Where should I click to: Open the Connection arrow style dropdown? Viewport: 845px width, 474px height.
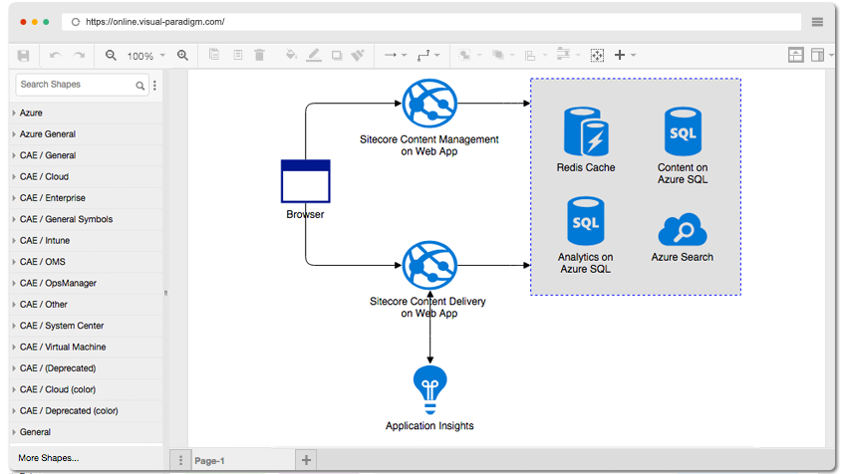(x=395, y=55)
